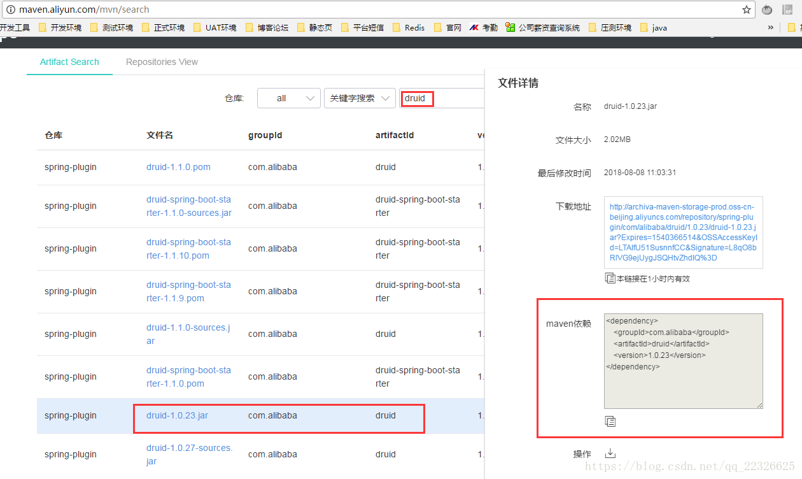
Task: Open the 博客论坛 bookmark folder
Action: pyautogui.click(x=267, y=27)
